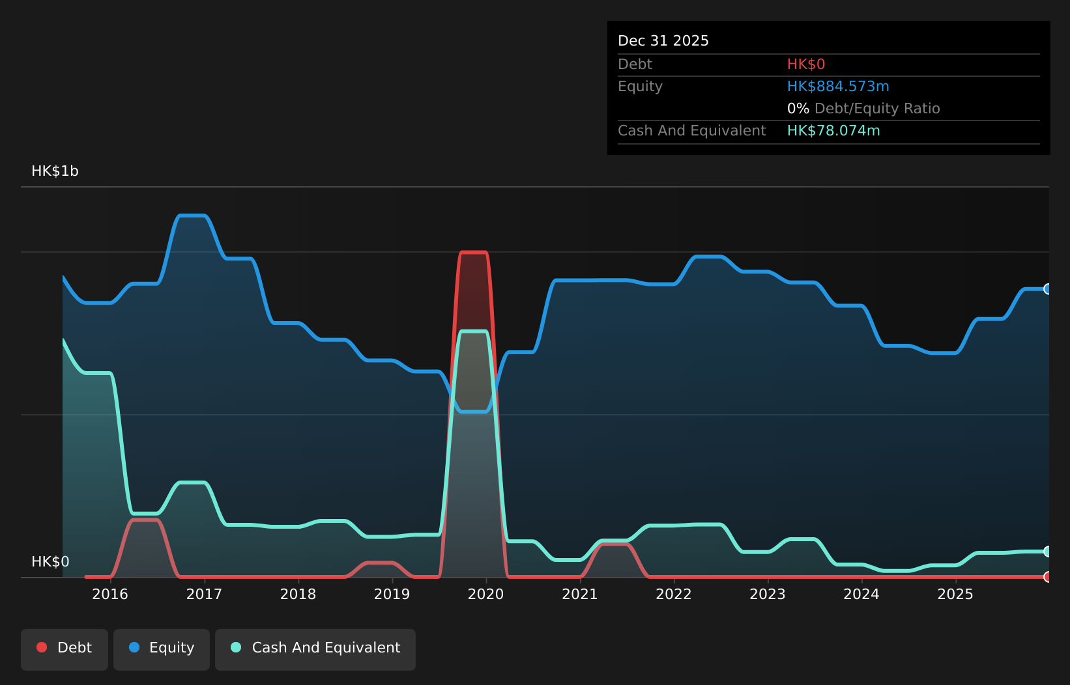The height and width of the screenshot is (685, 1070).
Task: Click the red HK$0 debt value
Action: 806,64
